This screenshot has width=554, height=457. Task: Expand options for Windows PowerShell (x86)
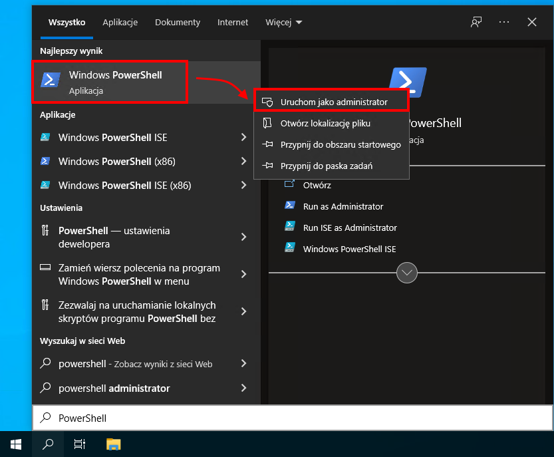[x=243, y=161]
